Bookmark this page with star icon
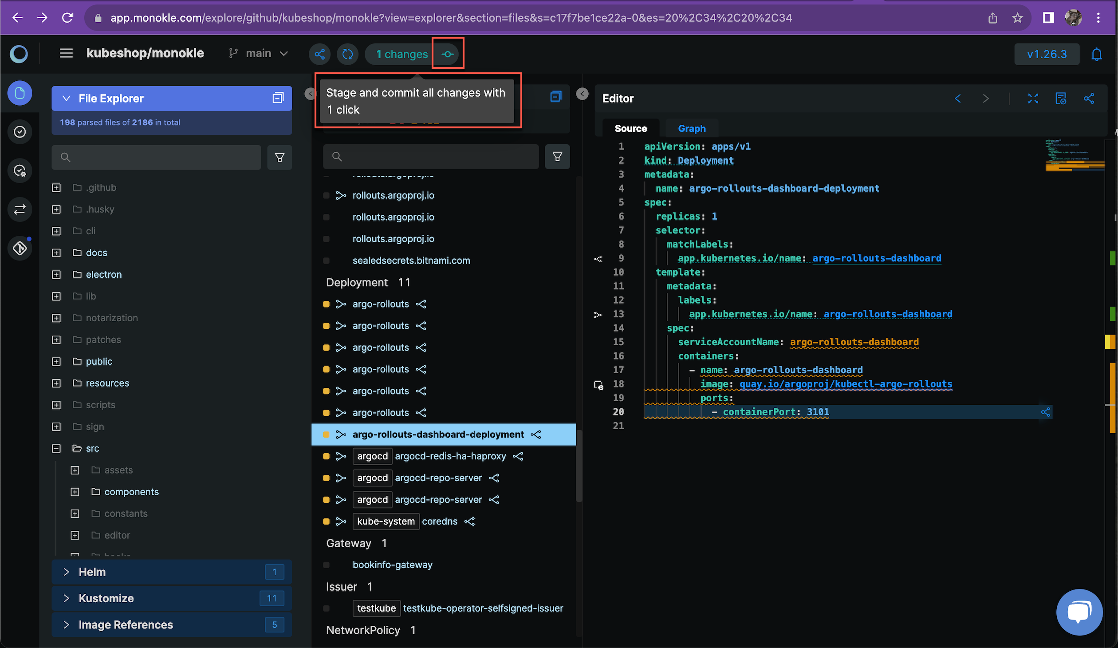1118x648 pixels. tap(1017, 18)
